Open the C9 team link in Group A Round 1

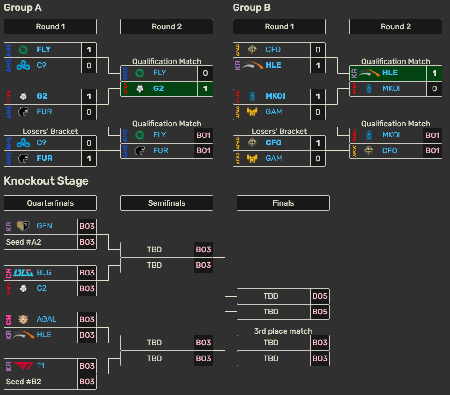(x=41, y=65)
